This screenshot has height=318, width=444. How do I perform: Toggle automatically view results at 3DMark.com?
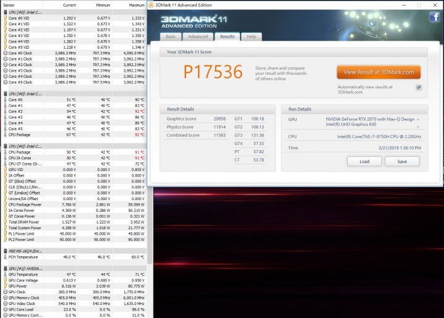coord(419,88)
